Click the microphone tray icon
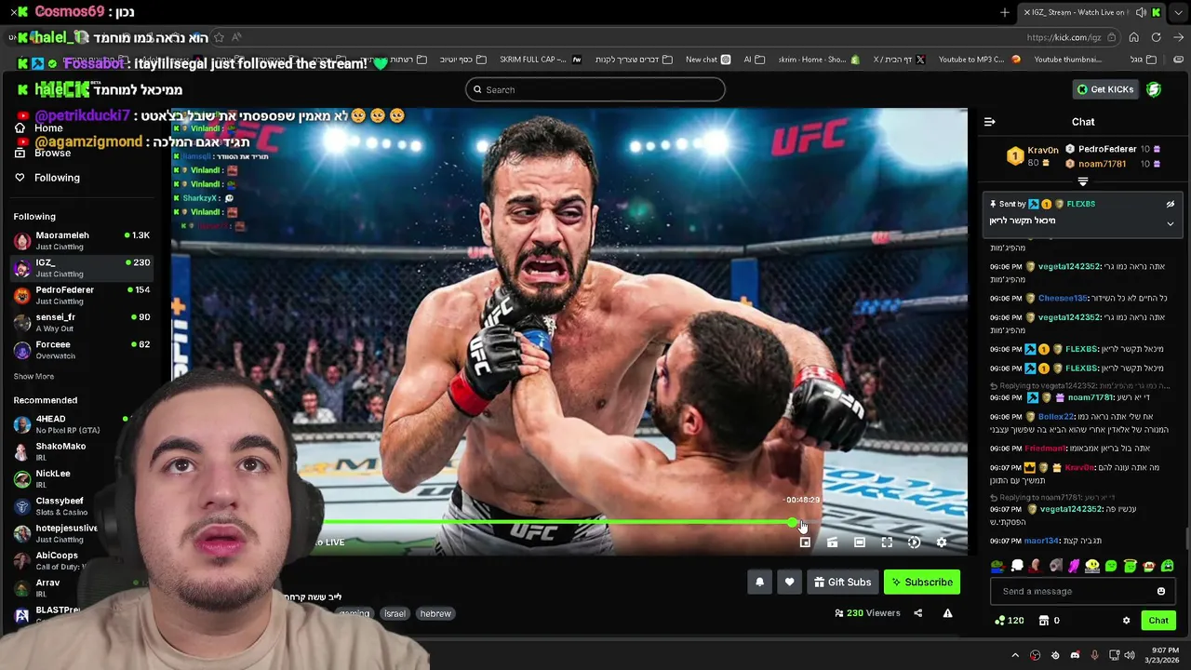1191x670 pixels. point(1094,655)
